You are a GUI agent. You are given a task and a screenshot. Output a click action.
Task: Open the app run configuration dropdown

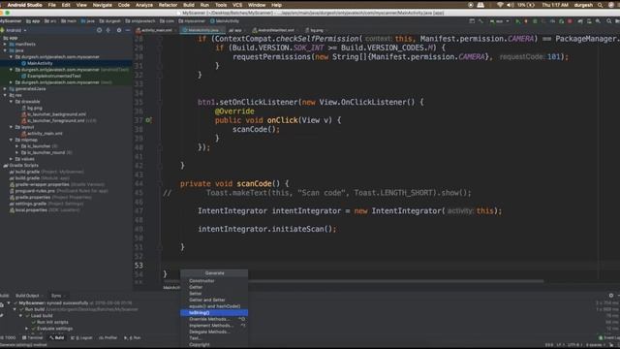tap(500, 21)
